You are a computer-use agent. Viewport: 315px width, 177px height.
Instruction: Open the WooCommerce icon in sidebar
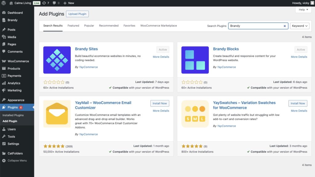click(x=4, y=61)
